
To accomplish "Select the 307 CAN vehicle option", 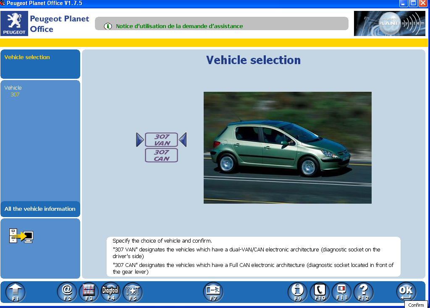I will [162, 155].
